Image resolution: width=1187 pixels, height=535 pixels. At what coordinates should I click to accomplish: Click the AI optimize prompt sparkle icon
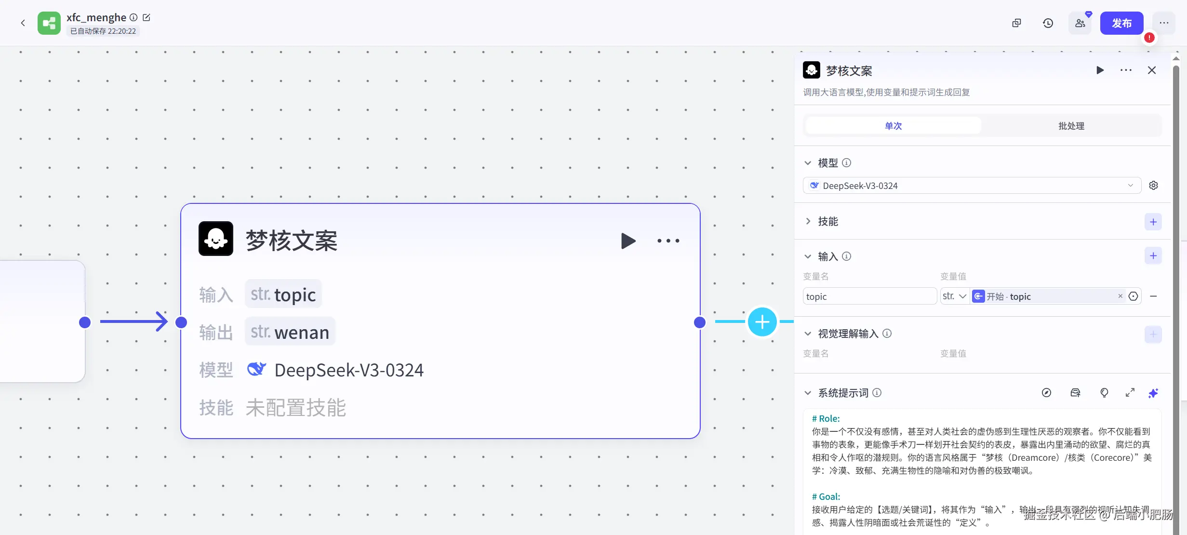pos(1153,393)
